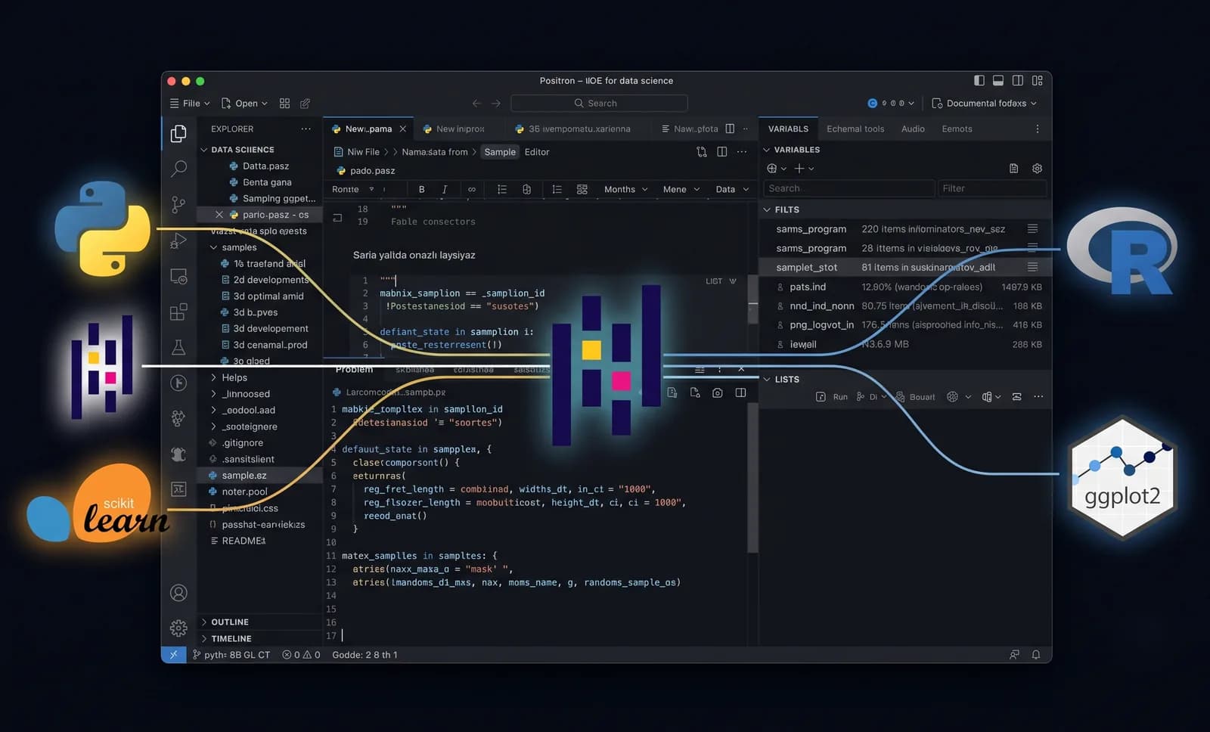
Task: Click the errors and warnings status item
Action: [301, 655]
